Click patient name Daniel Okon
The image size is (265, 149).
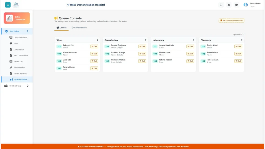tap(213, 52)
